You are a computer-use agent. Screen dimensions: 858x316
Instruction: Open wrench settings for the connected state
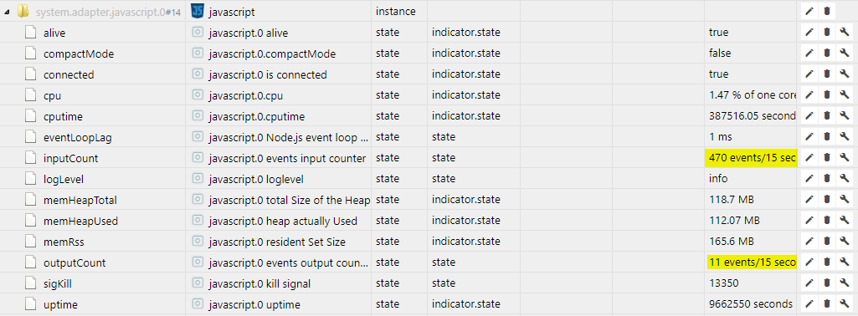tap(845, 74)
